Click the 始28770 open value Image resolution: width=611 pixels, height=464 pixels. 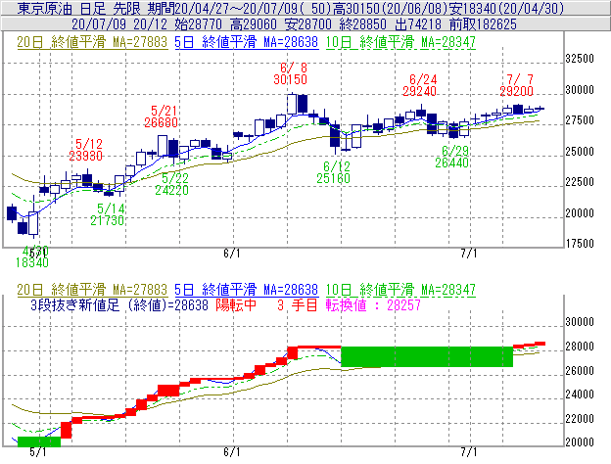pos(199,24)
